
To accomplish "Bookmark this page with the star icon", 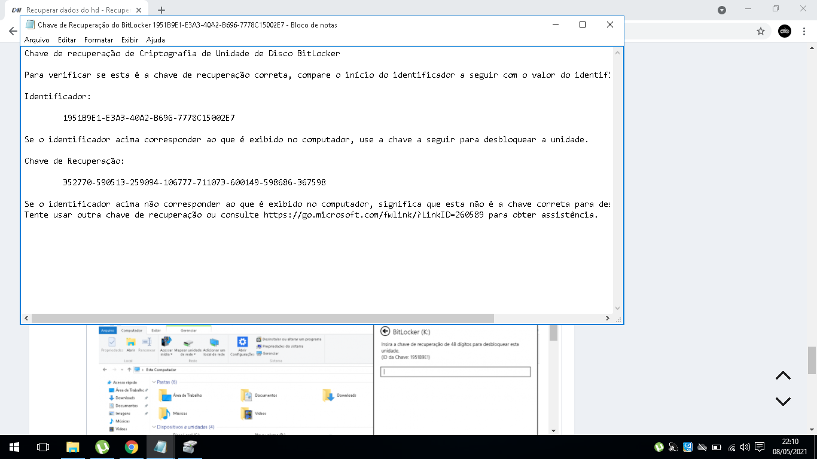I will tap(761, 31).
